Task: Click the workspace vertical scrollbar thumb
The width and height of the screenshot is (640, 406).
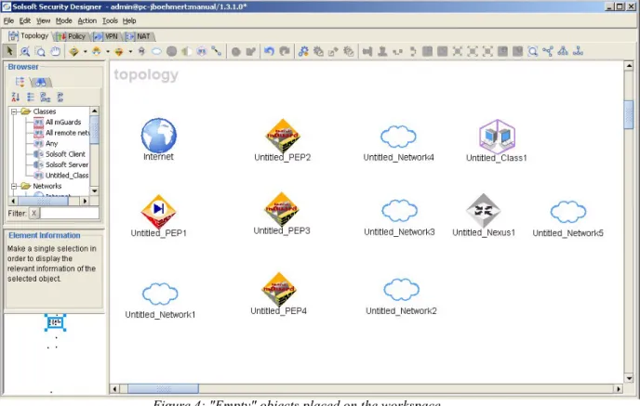Action: tap(629, 114)
